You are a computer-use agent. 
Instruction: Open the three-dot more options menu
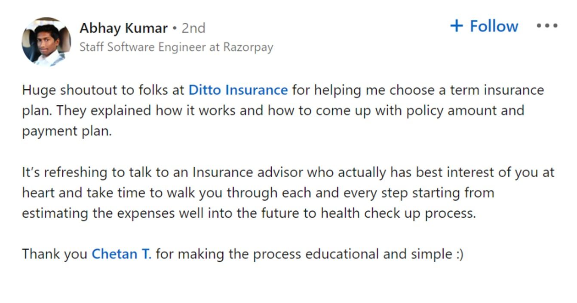point(547,26)
